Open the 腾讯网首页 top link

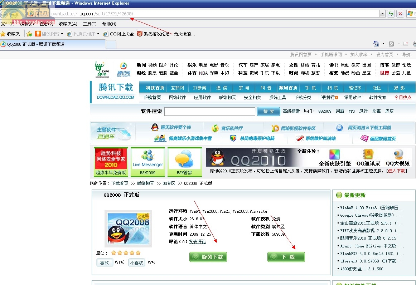point(301,55)
